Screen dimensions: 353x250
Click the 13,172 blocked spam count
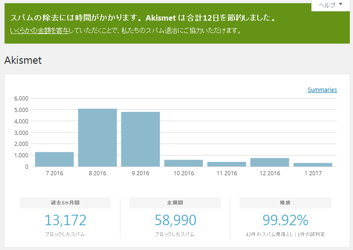(x=65, y=220)
